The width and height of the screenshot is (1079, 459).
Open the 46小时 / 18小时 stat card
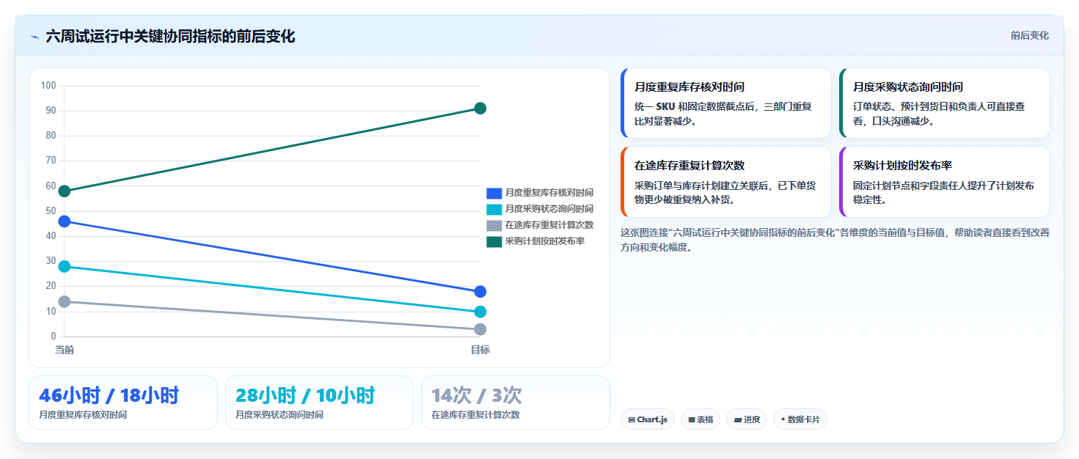123,403
